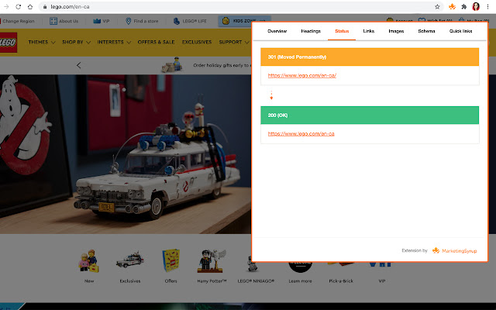Viewport: 496px width, 310px height.
Task: Click the Change Region link
Action: coord(19,21)
